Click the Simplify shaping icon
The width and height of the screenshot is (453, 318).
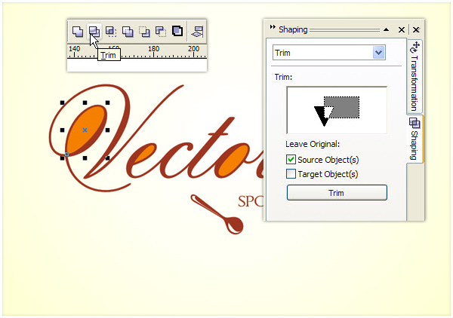click(128, 32)
